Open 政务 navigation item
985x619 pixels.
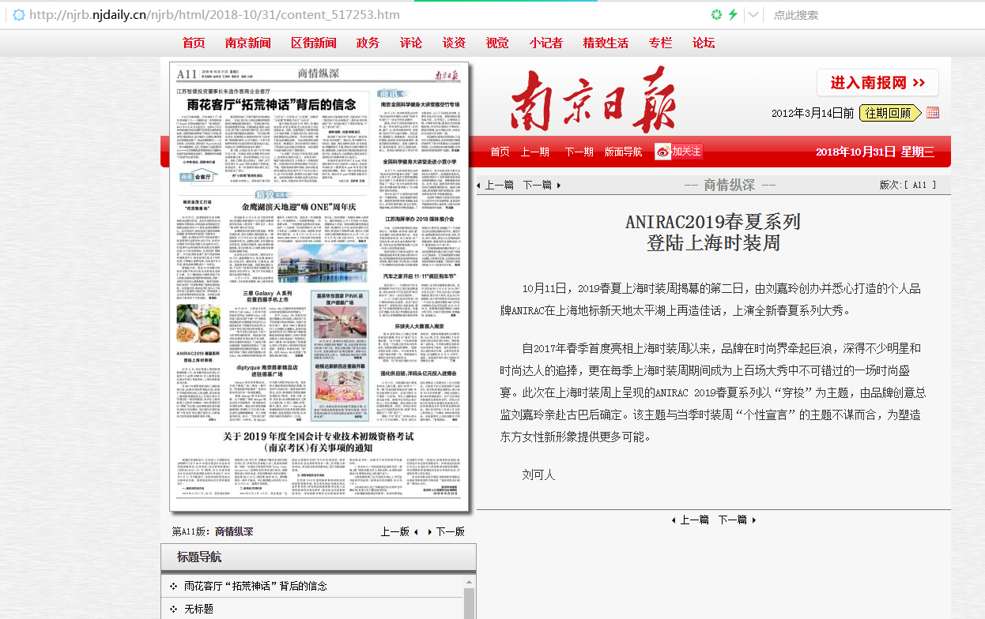tap(368, 43)
